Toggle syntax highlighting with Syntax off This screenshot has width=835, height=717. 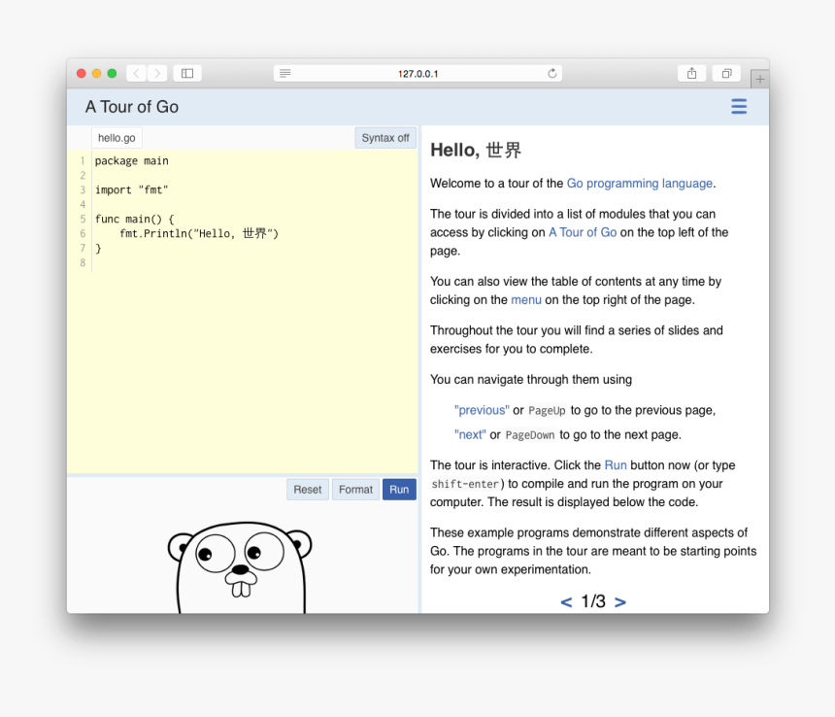click(384, 137)
